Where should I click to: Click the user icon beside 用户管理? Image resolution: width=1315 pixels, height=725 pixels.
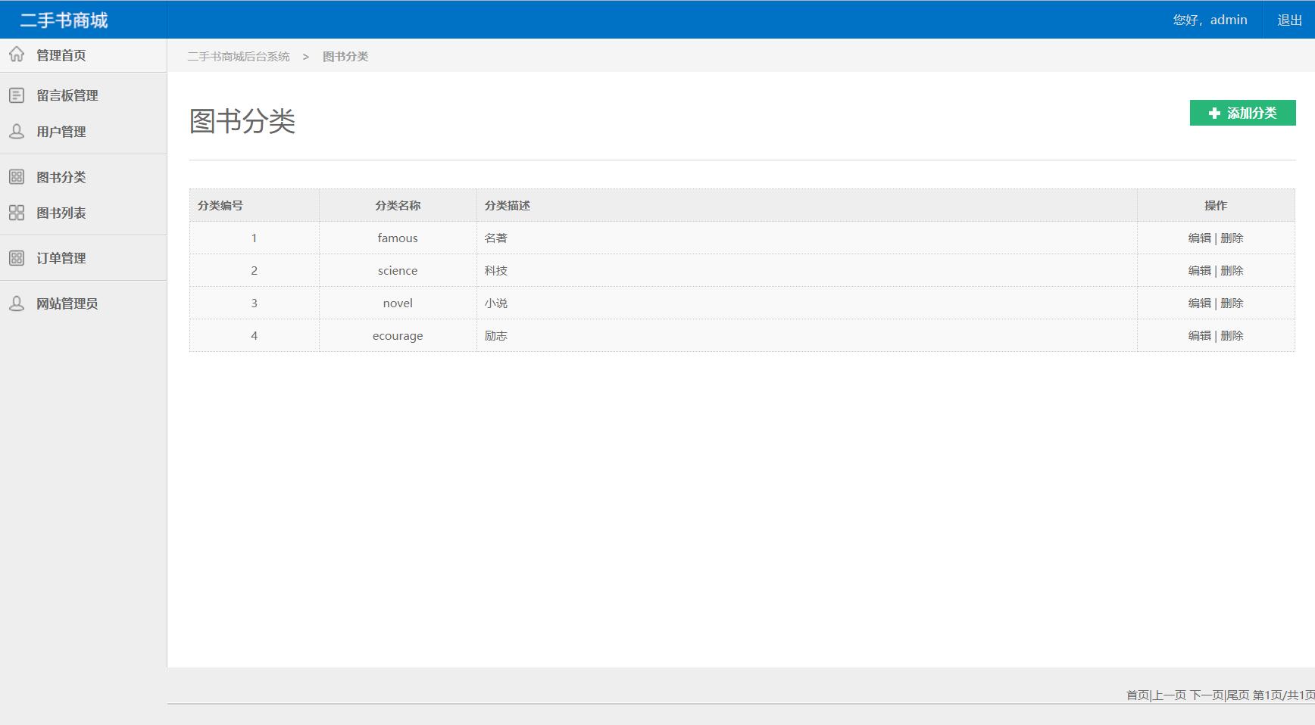click(17, 132)
